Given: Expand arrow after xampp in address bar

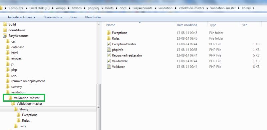Looking at the screenshot, I should (68, 8).
